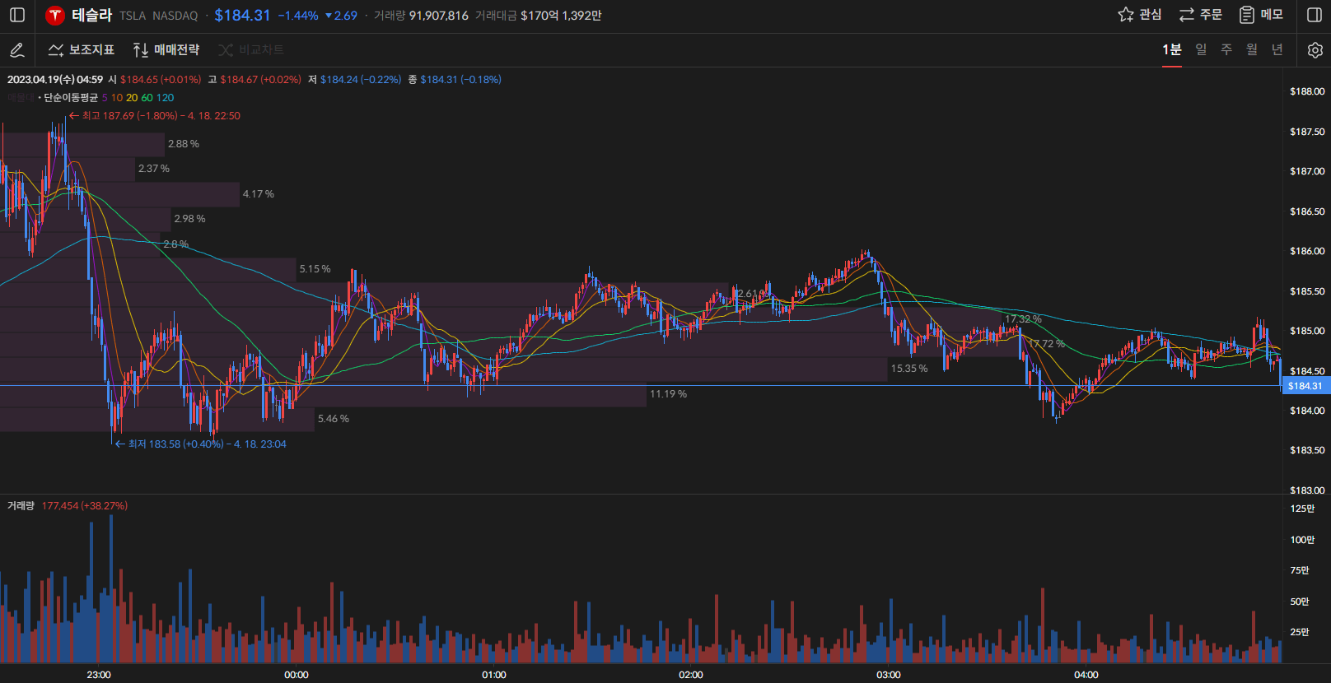Click the 최고 187.69 high marker
Viewport: 1331px width, 683px height.
pos(155,116)
